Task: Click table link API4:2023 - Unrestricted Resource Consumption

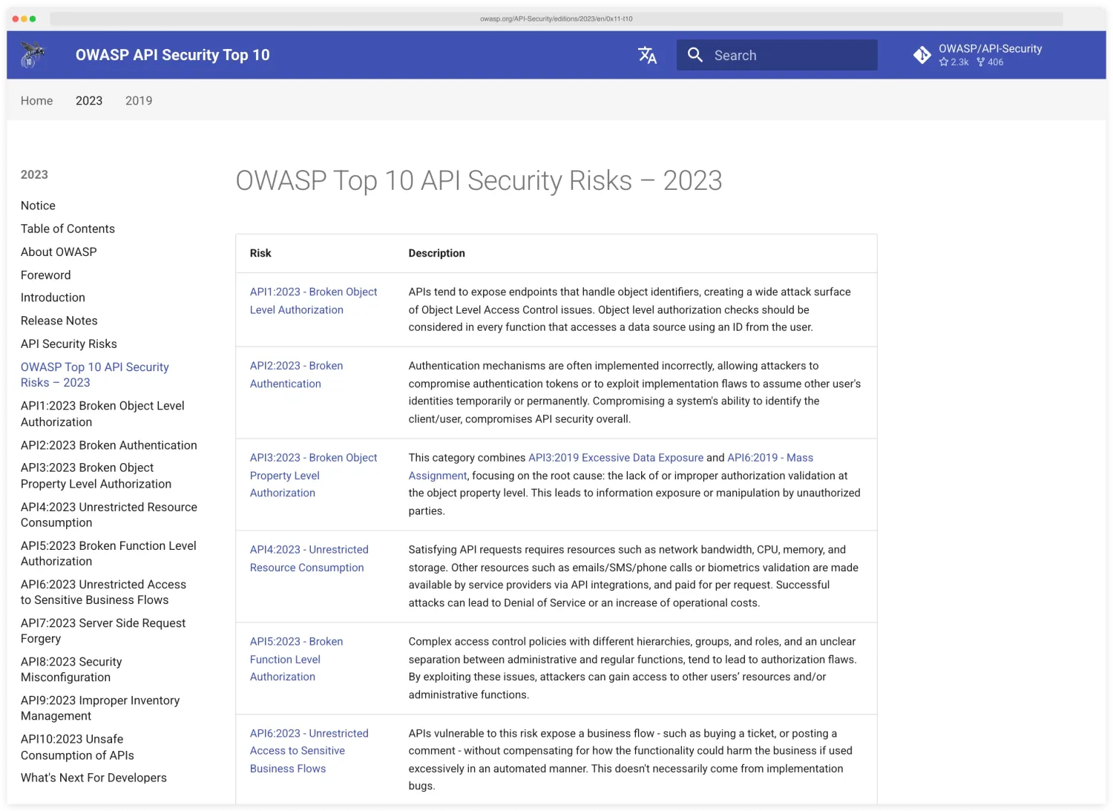Action: (309, 558)
